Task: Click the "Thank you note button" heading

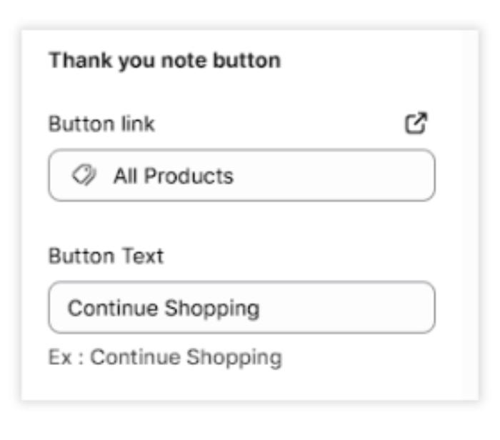Action: [x=164, y=61]
